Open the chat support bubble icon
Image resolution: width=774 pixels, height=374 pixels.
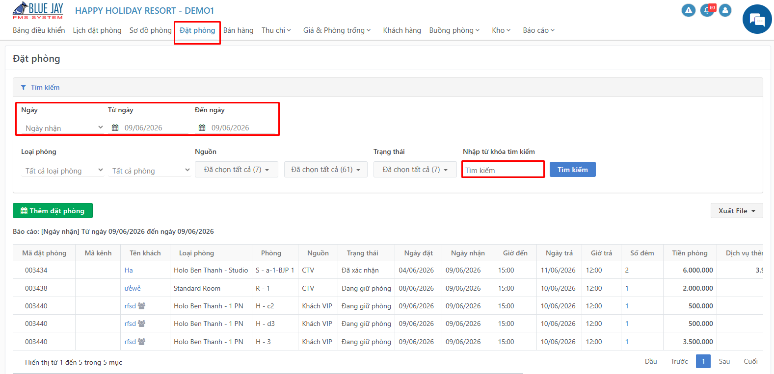point(757,19)
